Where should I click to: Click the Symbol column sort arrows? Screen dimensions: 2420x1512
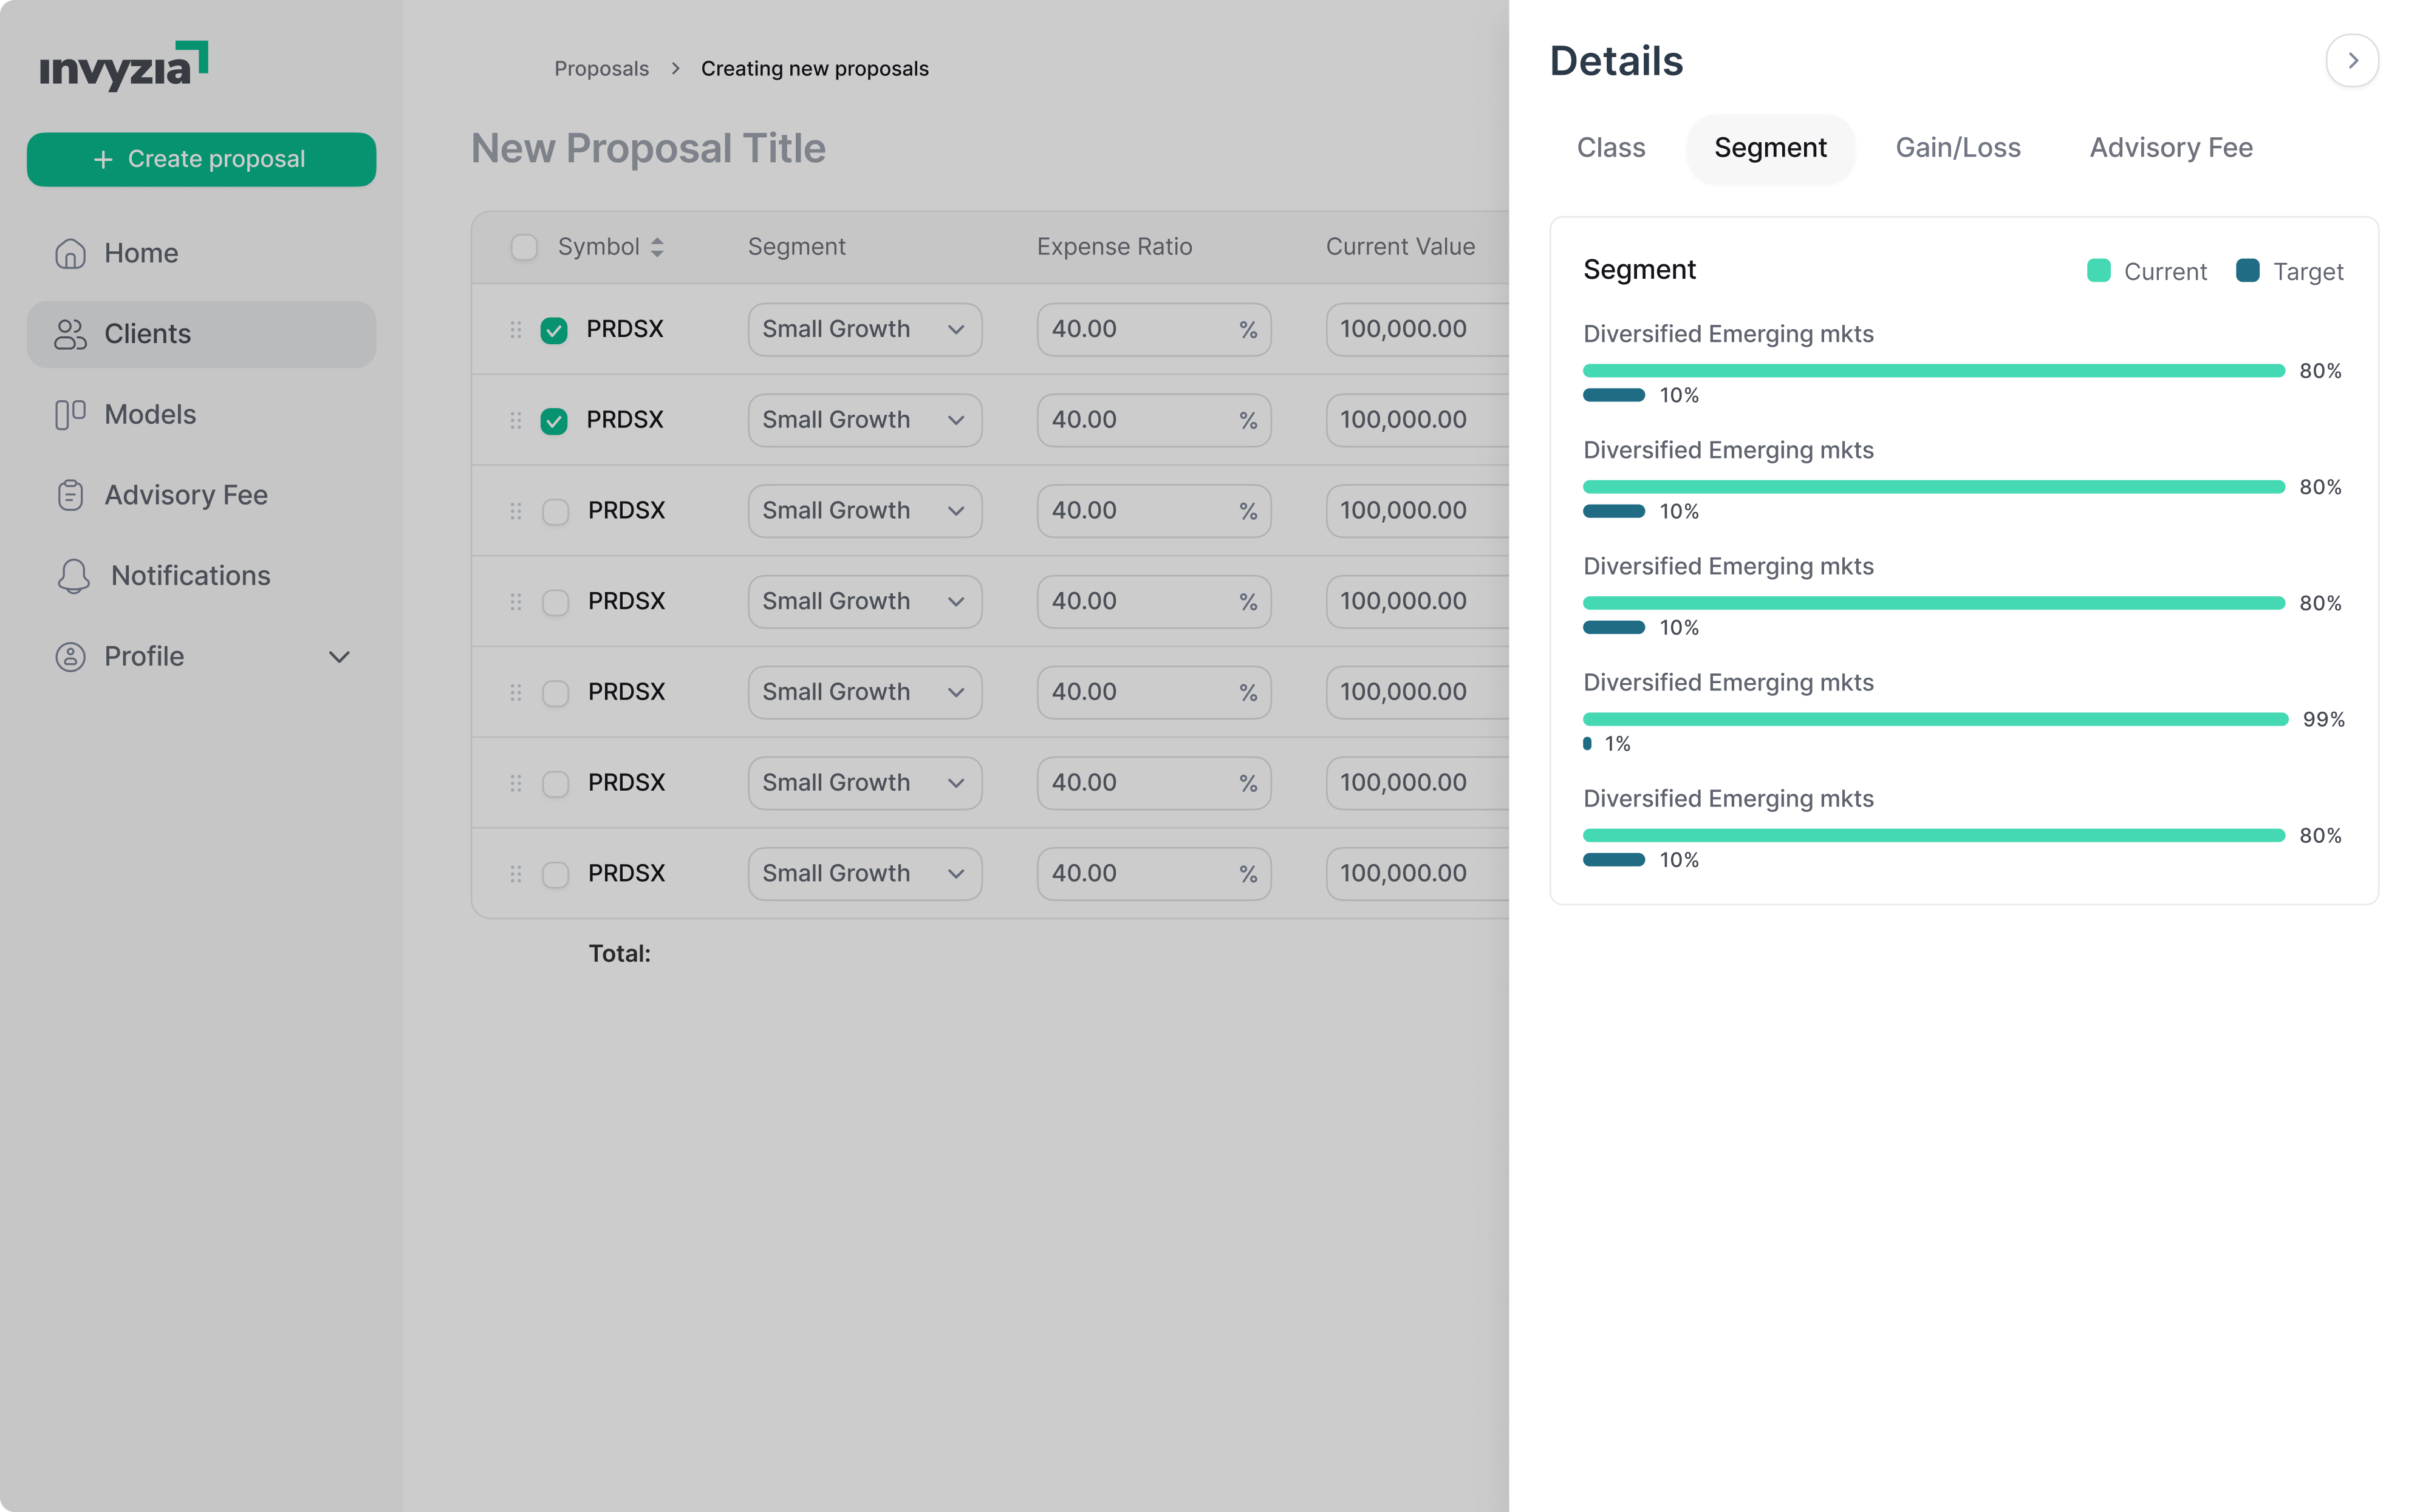click(657, 247)
